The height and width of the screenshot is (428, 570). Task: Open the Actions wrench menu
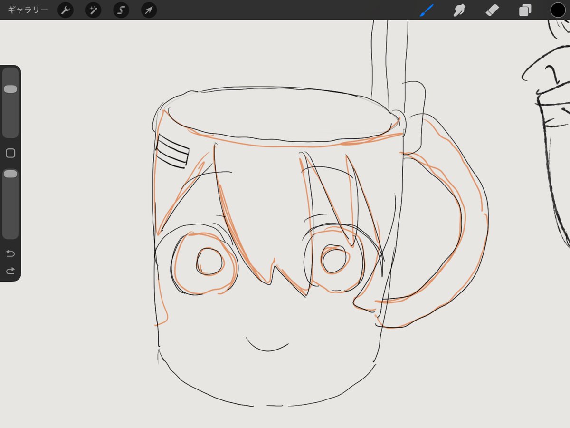pos(66,10)
